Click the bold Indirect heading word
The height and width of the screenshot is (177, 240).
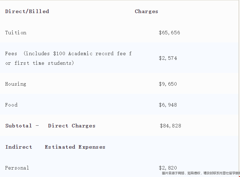click(19, 147)
